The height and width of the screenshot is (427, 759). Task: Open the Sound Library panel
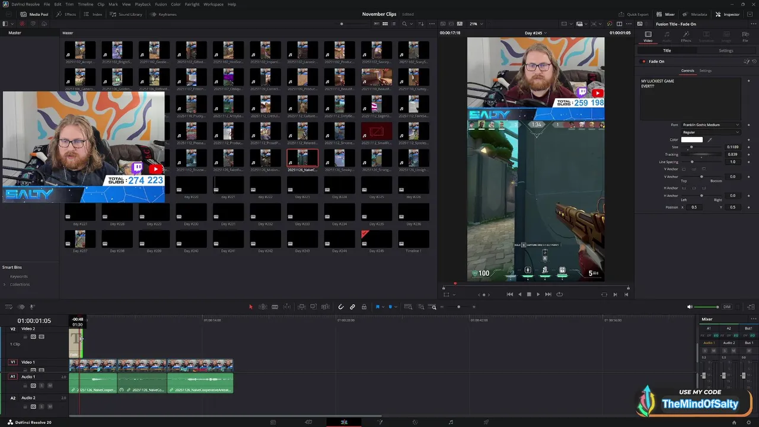pyautogui.click(x=126, y=14)
